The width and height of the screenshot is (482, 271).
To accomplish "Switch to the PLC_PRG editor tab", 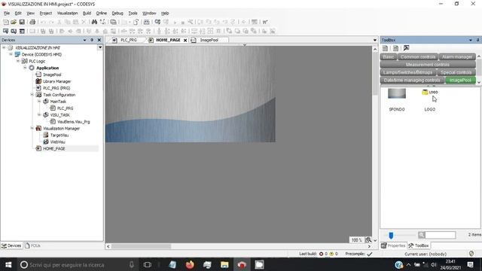I will click(x=129, y=40).
